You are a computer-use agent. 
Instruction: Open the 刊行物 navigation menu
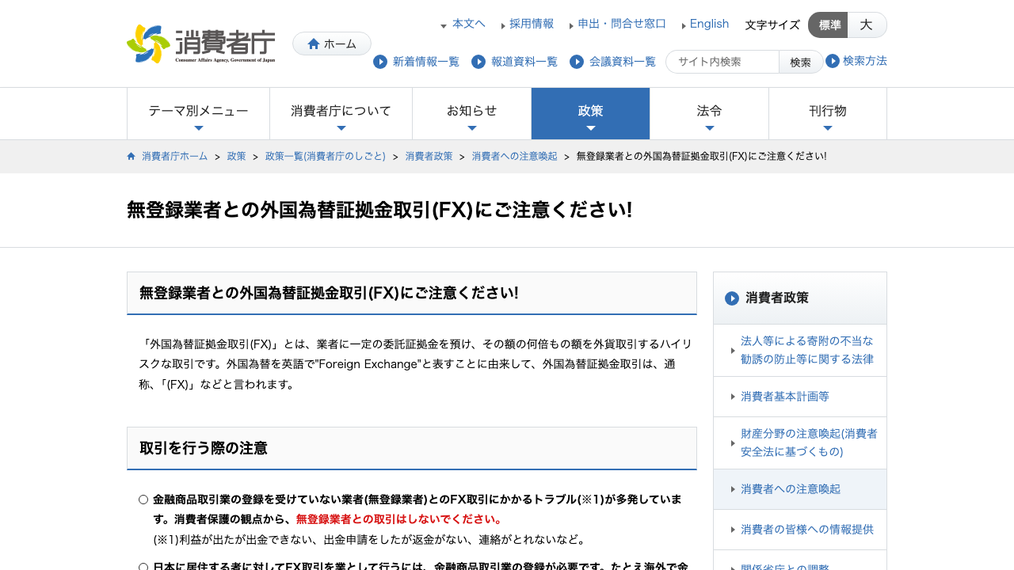point(828,114)
